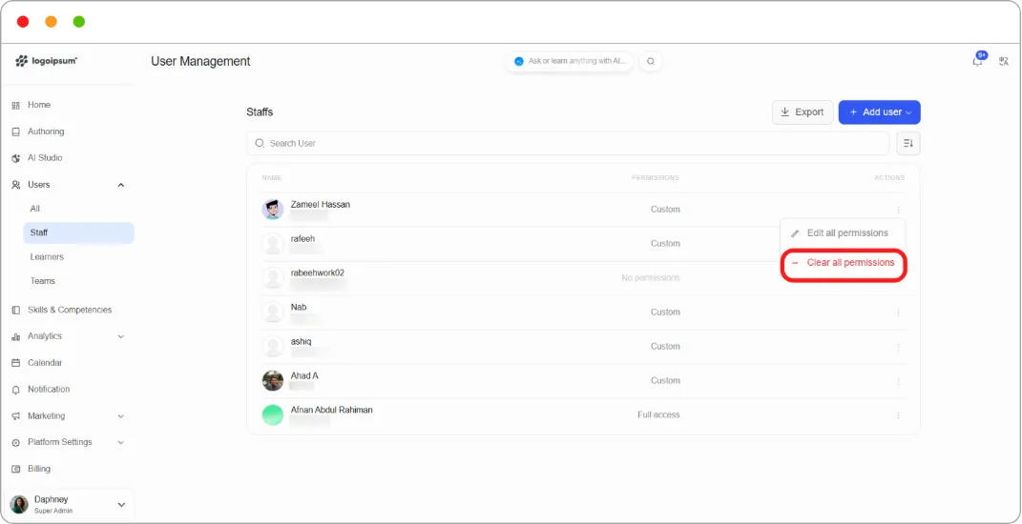Open actions menu for Zameel Hassan
Viewport: 1022px width, 524px height.
click(x=898, y=210)
